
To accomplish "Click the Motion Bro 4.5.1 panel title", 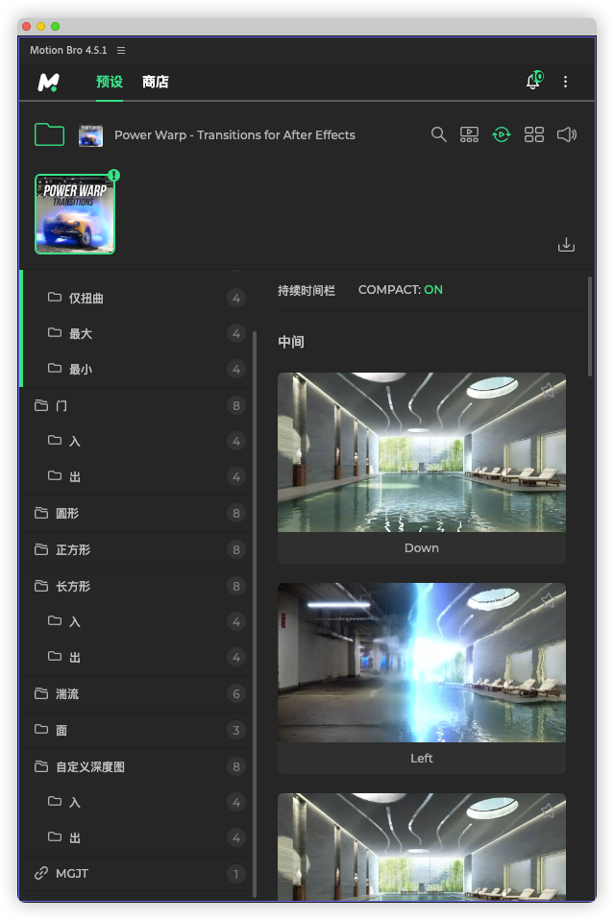I will click(68, 51).
